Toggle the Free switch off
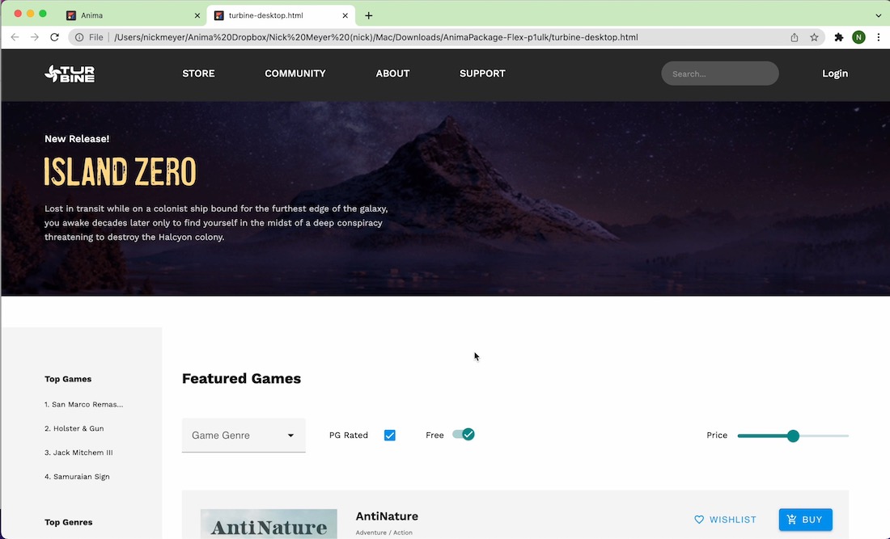Image resolution: width=890 pixels, height=539 pixels. click(x=464, y=435)
